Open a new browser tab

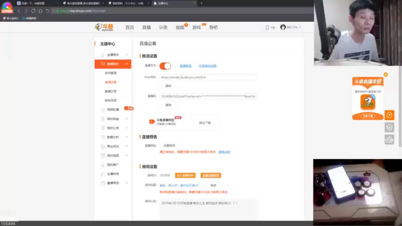pos(202,4)
